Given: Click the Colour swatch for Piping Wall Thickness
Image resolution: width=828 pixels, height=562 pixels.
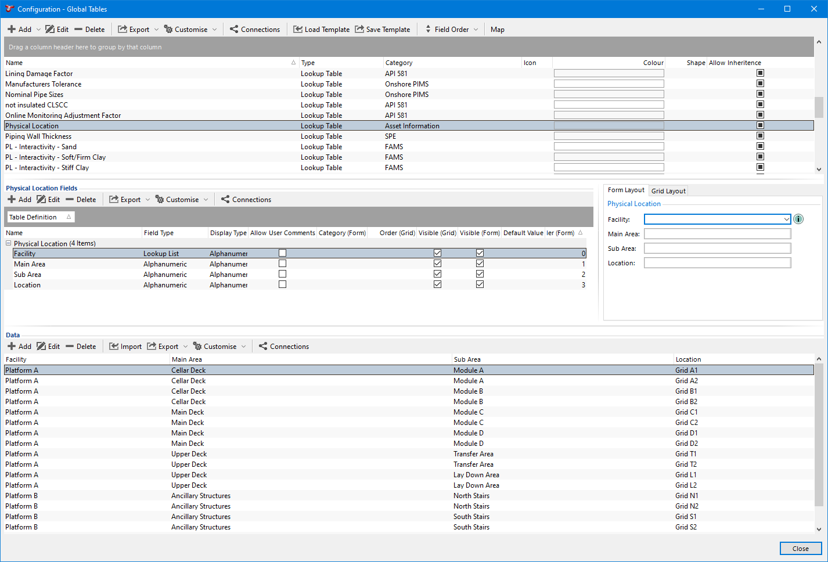Looking at the screenshot, I should [x=609, y=136].
